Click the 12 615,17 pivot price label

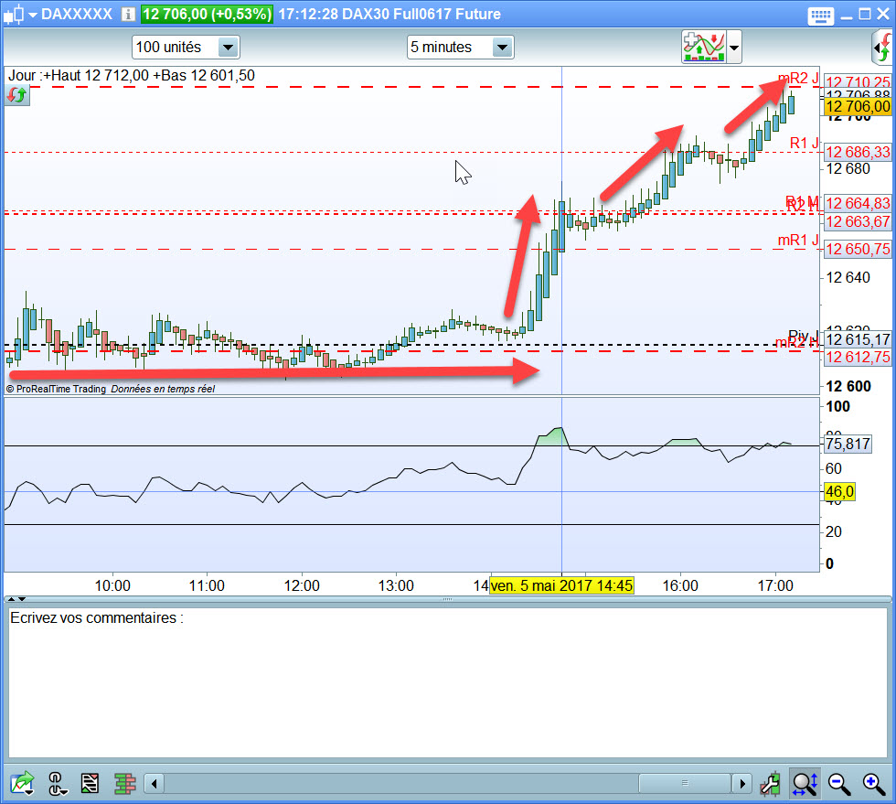(x=858, y=339)
